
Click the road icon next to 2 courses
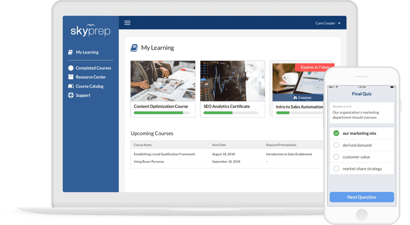click(295, 98)
